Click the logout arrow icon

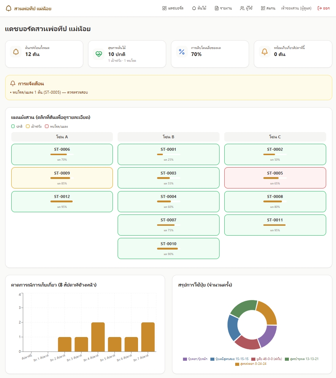pos(320,8)
